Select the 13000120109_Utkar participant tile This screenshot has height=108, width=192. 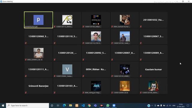click(96, 20)
